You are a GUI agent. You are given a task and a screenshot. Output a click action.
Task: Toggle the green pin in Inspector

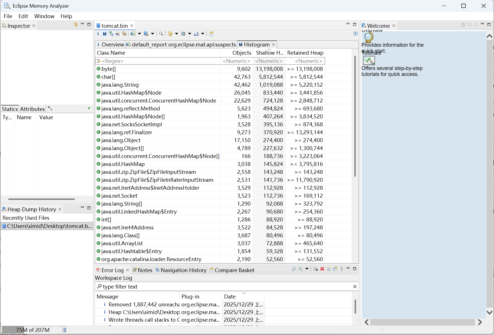click(x=89, y=108)
